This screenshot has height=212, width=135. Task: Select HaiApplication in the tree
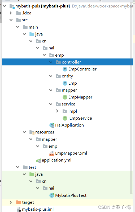[69, 125]
